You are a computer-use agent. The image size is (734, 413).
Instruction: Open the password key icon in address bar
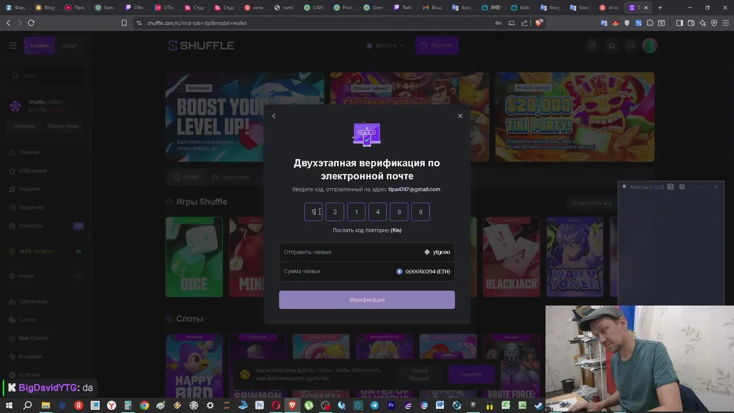(x=498, y=23)
